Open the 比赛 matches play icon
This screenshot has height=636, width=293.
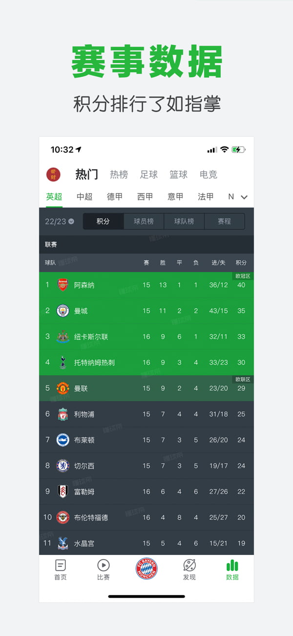click(x=104, y=566)
